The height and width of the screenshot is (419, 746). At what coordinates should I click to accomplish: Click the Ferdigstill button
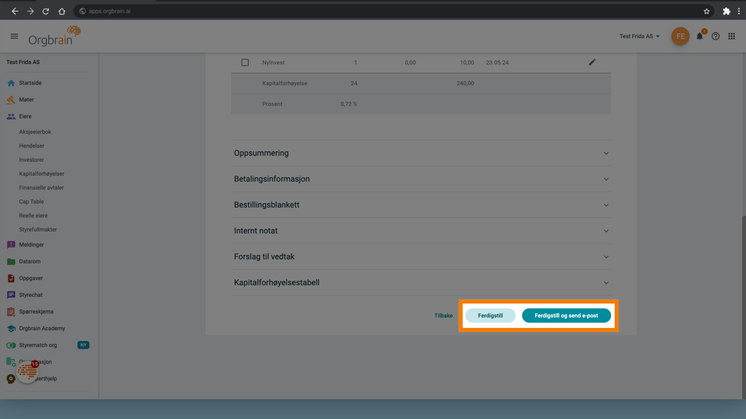(490, 315)
